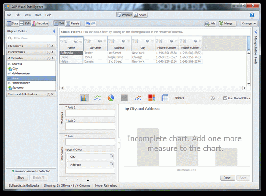Click the grid horizontal scrollbar left arrow

(62, 88)
